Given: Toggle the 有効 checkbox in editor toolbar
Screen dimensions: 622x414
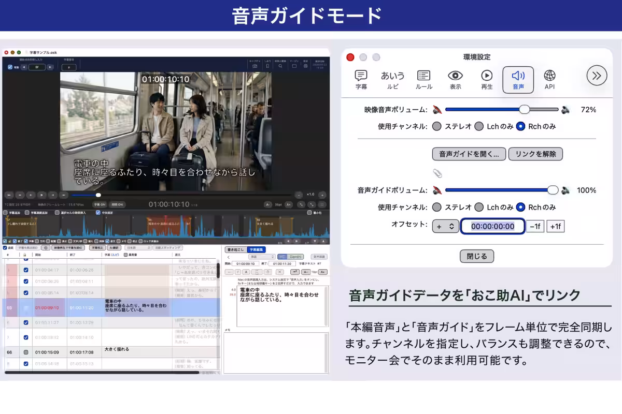Looking at the screenshot, I should tap(10, 67).
